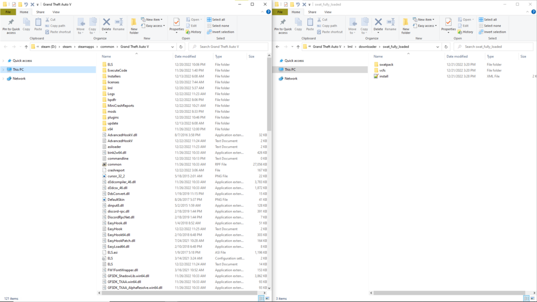
Task: Open New item dropdown in swat_fully_loaded window
Action: point(424,19)
